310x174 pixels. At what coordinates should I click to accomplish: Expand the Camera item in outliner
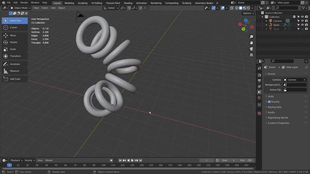(266, 21)
